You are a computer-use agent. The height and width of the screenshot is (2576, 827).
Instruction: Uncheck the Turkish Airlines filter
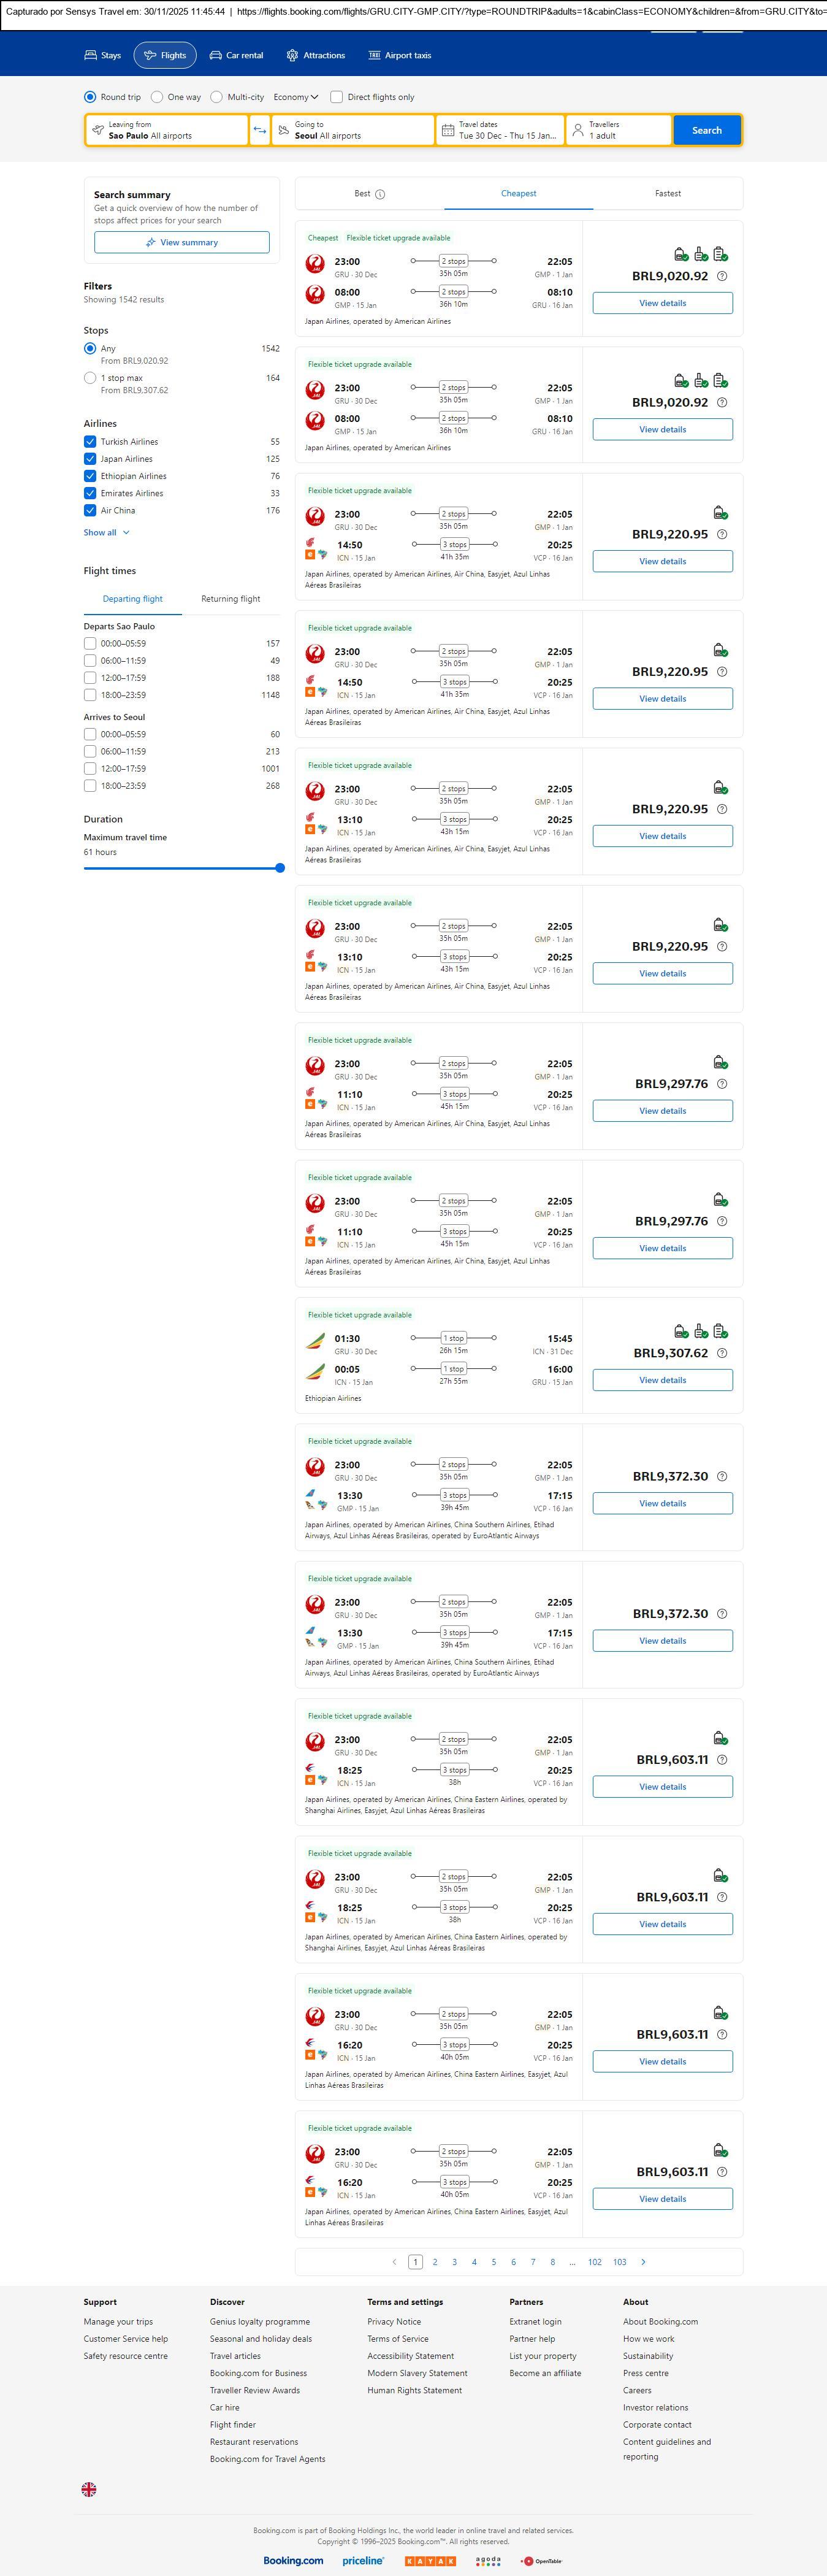tap(90, 442)
